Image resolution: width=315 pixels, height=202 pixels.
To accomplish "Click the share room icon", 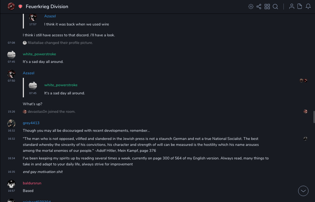I will (259, 7).
